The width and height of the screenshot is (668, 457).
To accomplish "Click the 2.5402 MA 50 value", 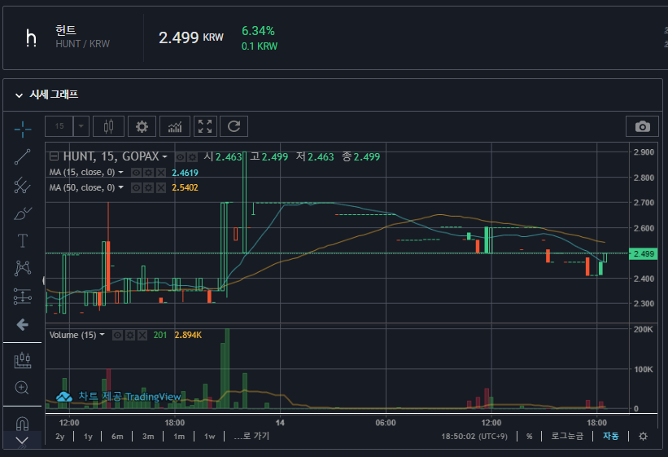I will [x=185, y=187].
